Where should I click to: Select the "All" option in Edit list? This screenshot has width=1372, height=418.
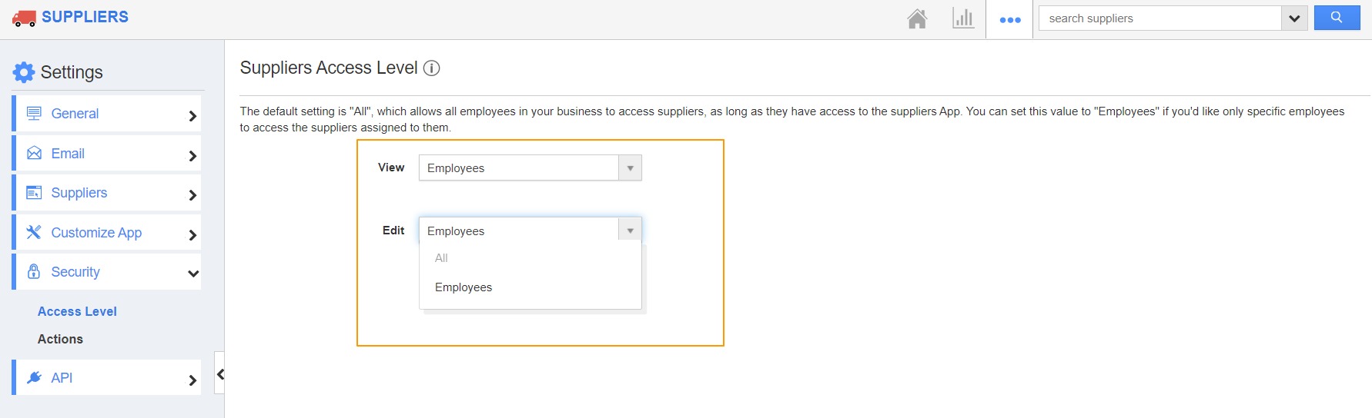coord(441,258)
